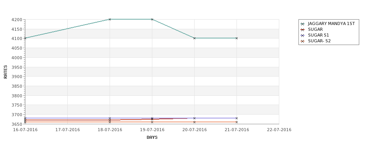Click the SUGAR- S2 point on 20-07-2016
The width and height of the screenshot is (375, 165).
click(195, 122)
